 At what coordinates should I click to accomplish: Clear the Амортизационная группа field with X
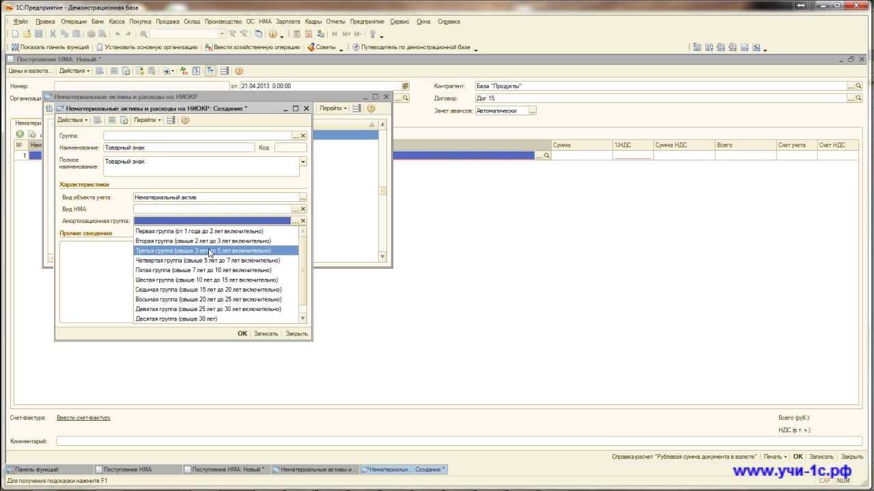click(x=303, y=221)
